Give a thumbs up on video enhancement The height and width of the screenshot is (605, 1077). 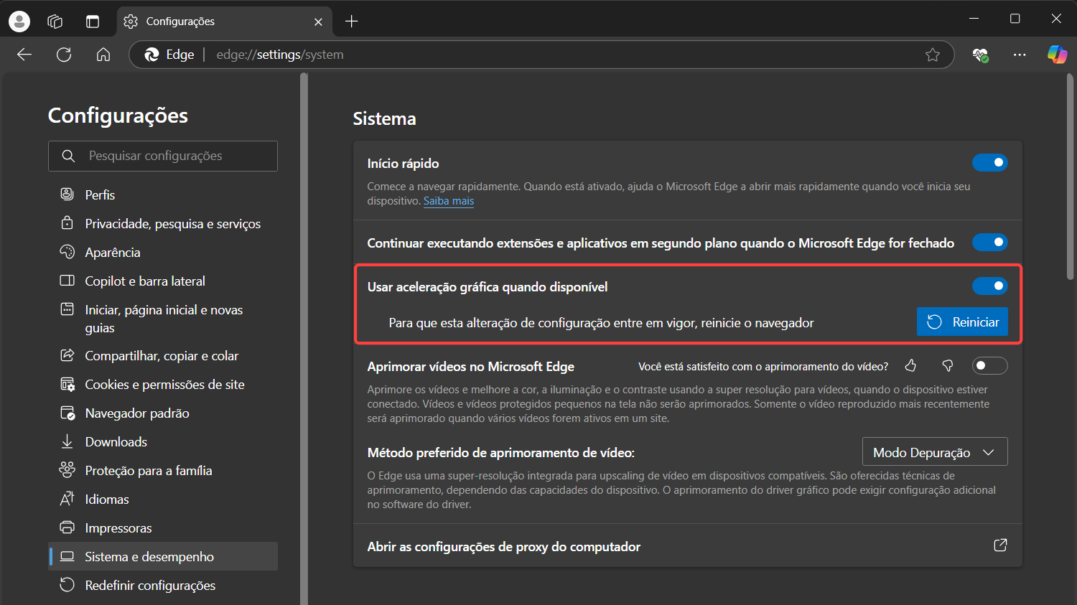(910, 365)
